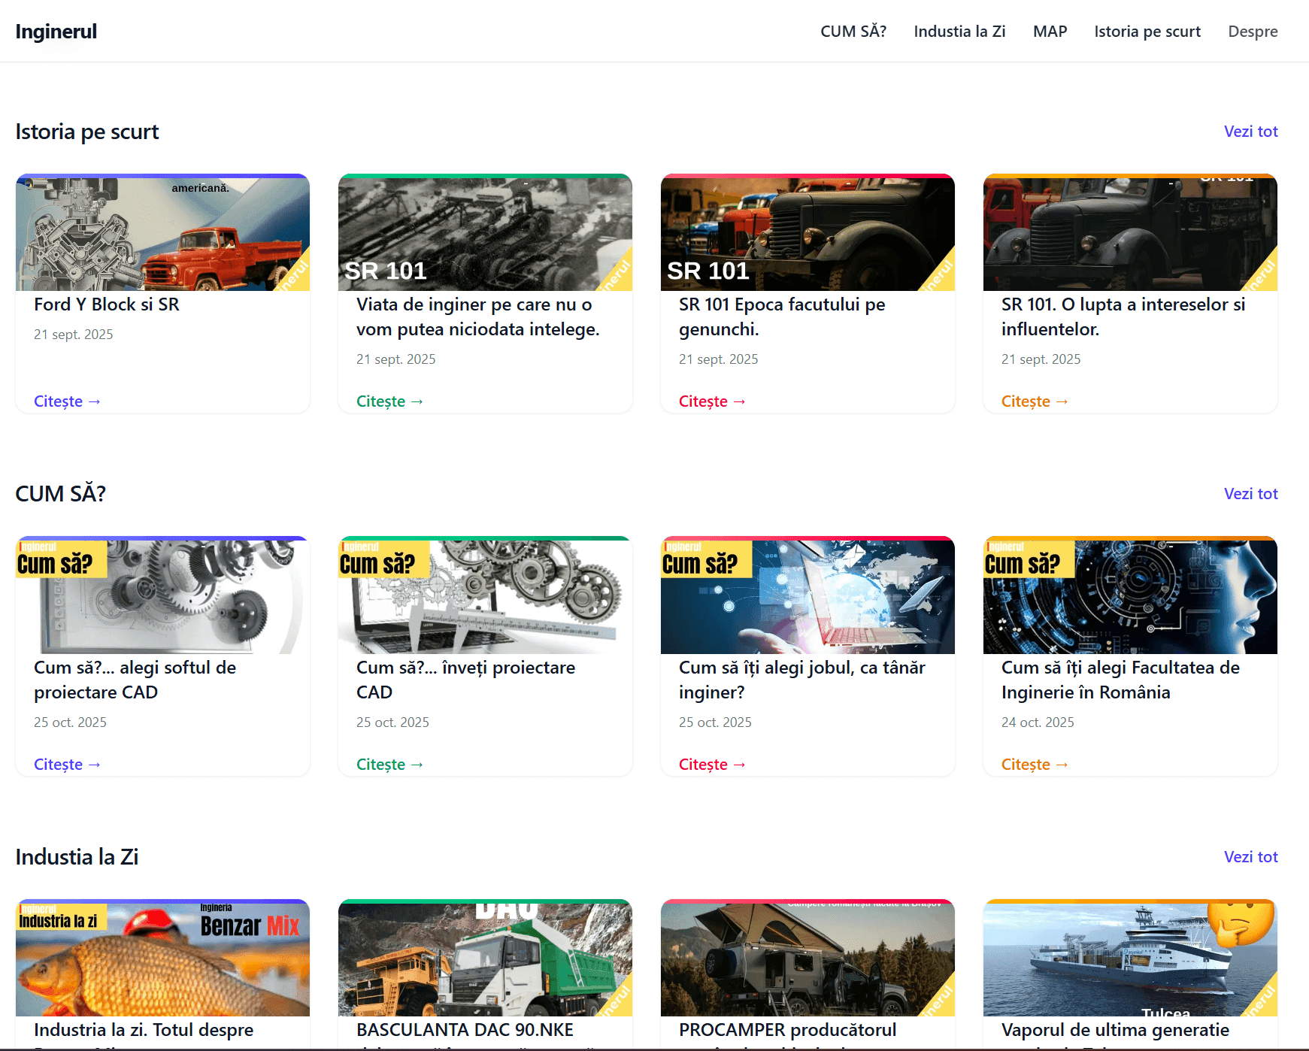The image size is (1309, 1051).
Task: Open the CAD software gears thumbnail image
Action: pos(162,596)
